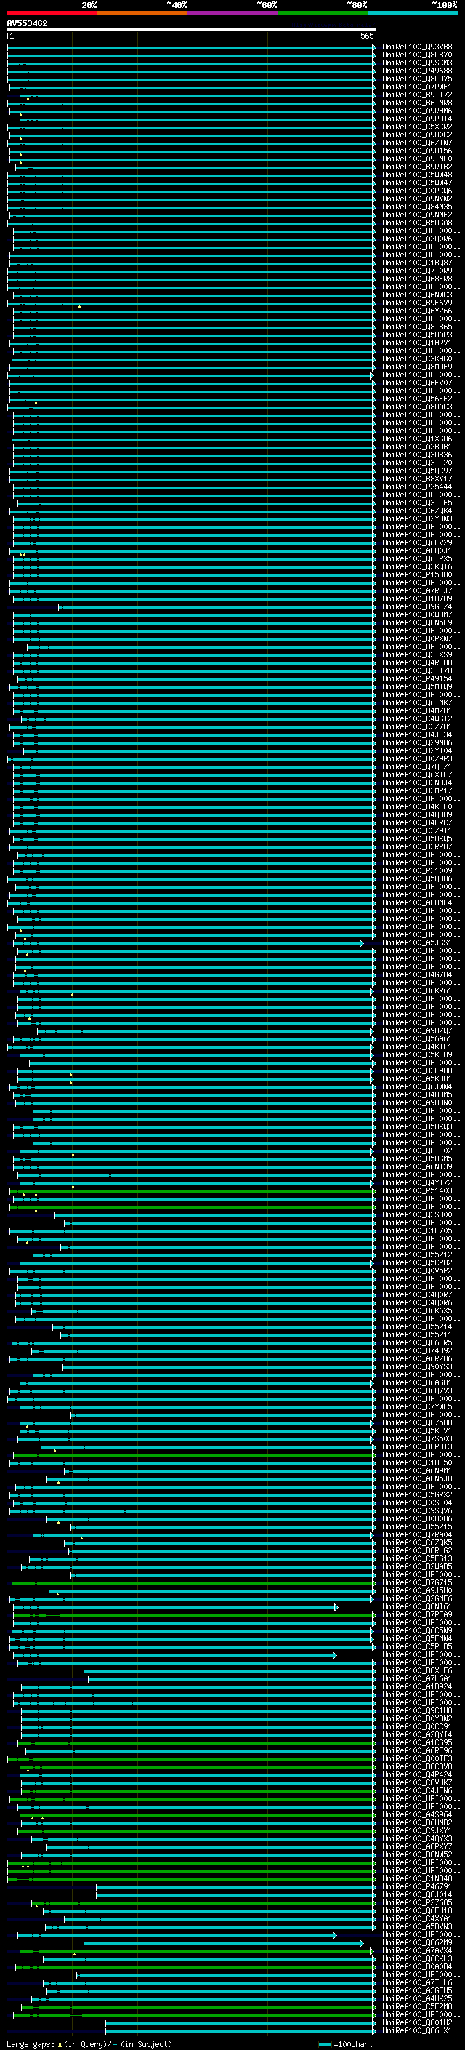Open hit UniRef100_Q9SCM3
The height and width of the screenshot is (2050, 465).
point(417,63)
